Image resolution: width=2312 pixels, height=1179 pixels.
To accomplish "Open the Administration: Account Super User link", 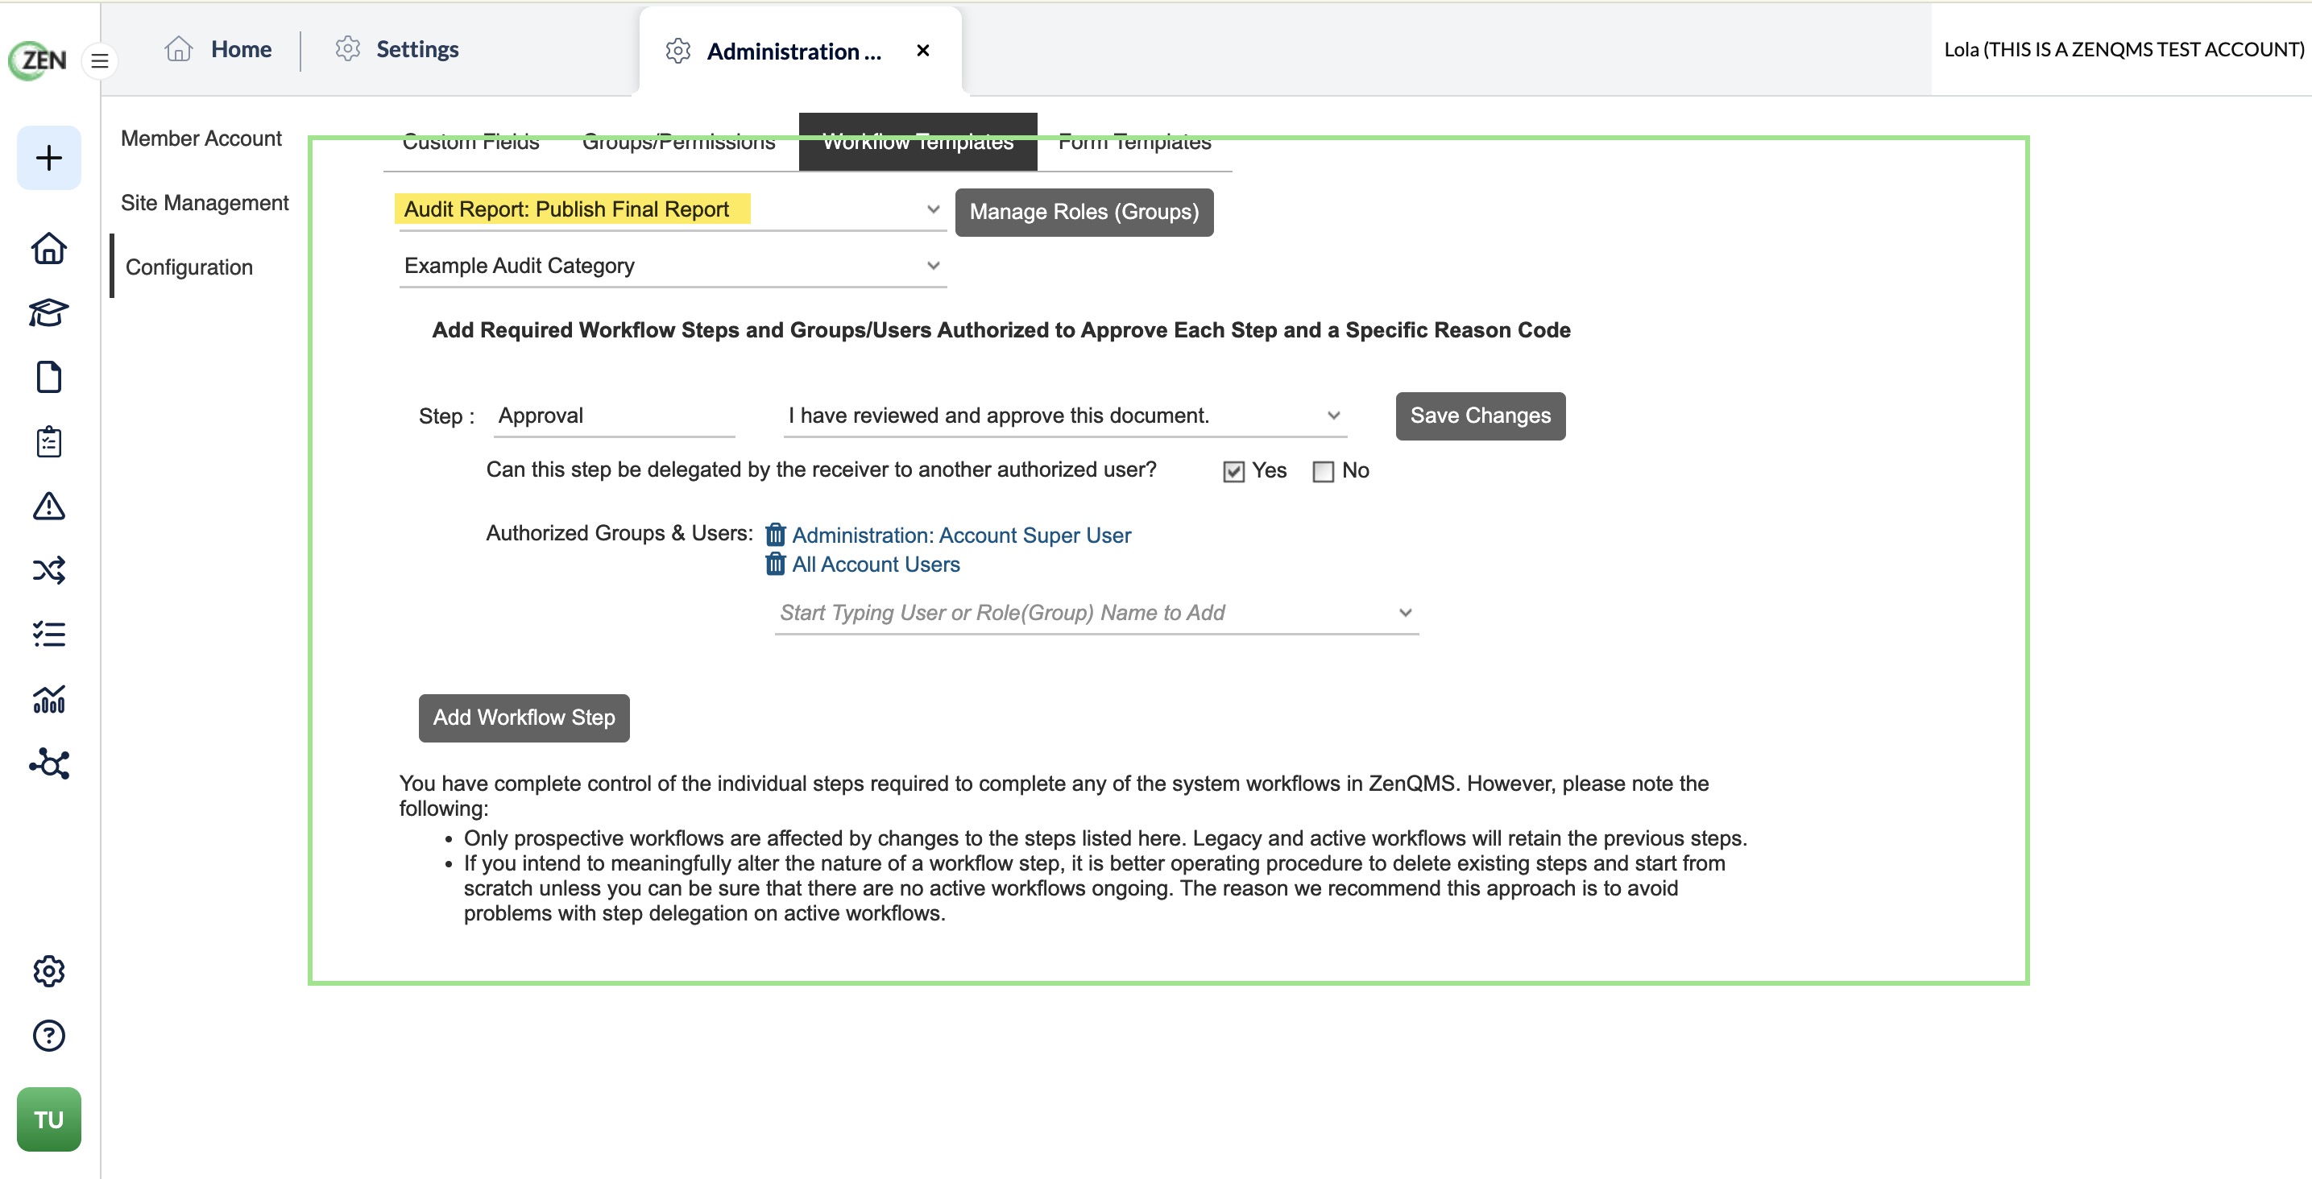I will (x=961, y=535).
